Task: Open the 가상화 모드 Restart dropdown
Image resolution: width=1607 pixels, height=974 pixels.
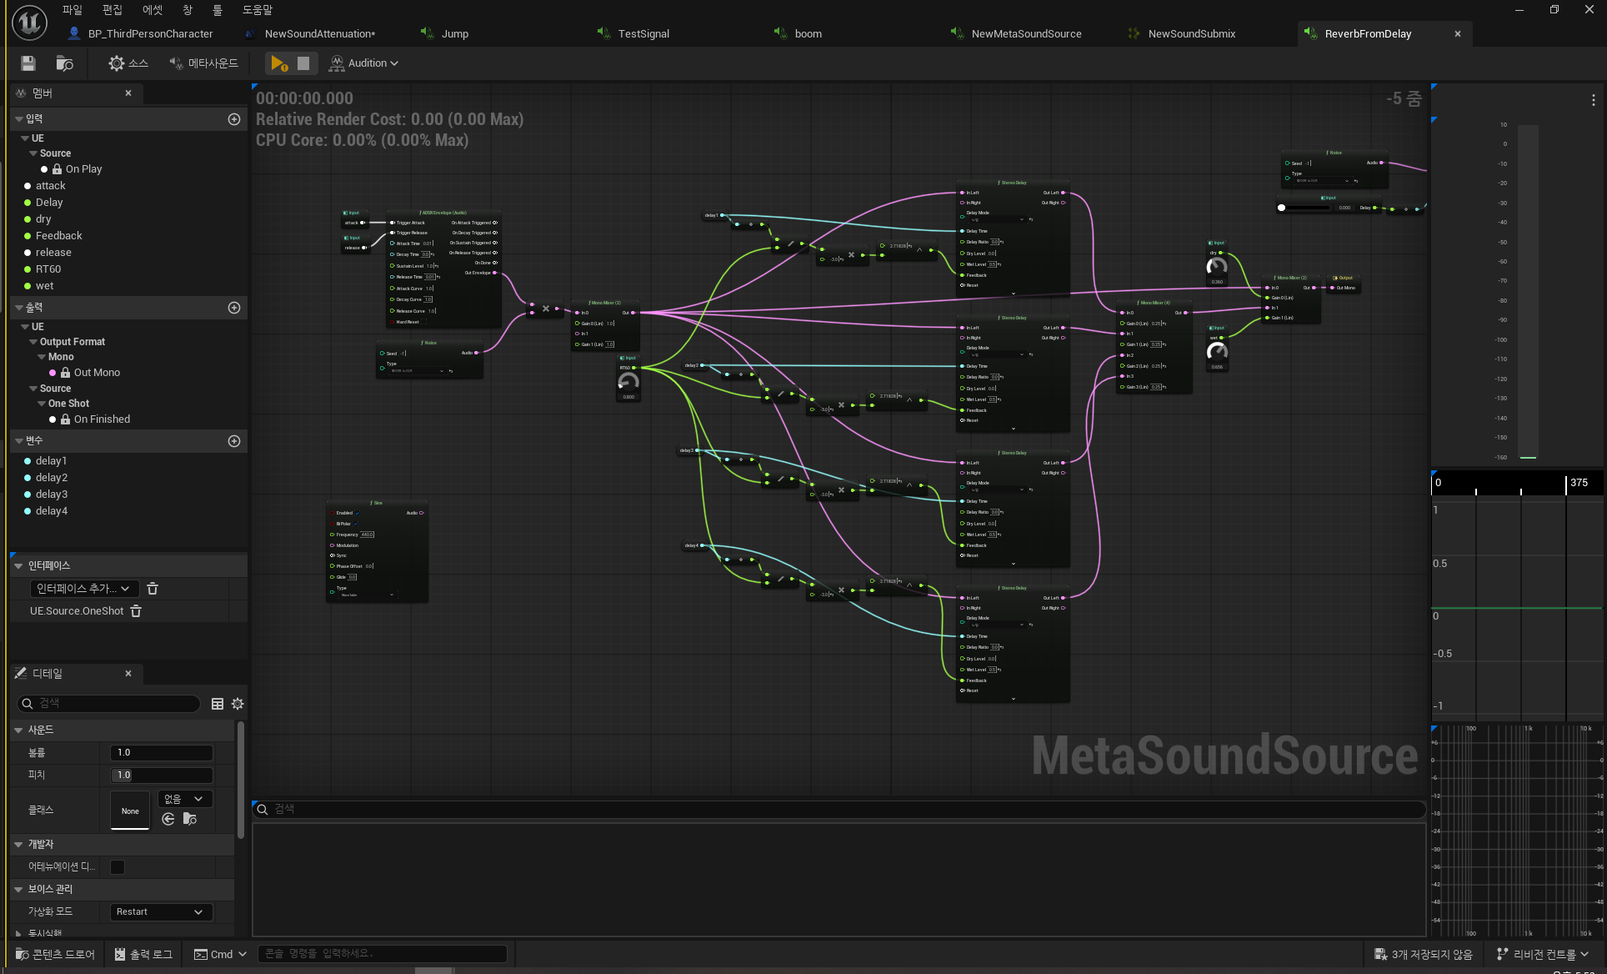Action: tap(161, 912)
